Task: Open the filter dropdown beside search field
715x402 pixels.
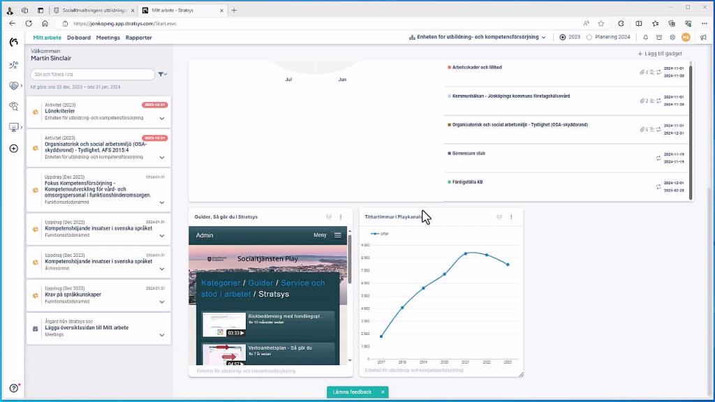Action: [162, 74]
